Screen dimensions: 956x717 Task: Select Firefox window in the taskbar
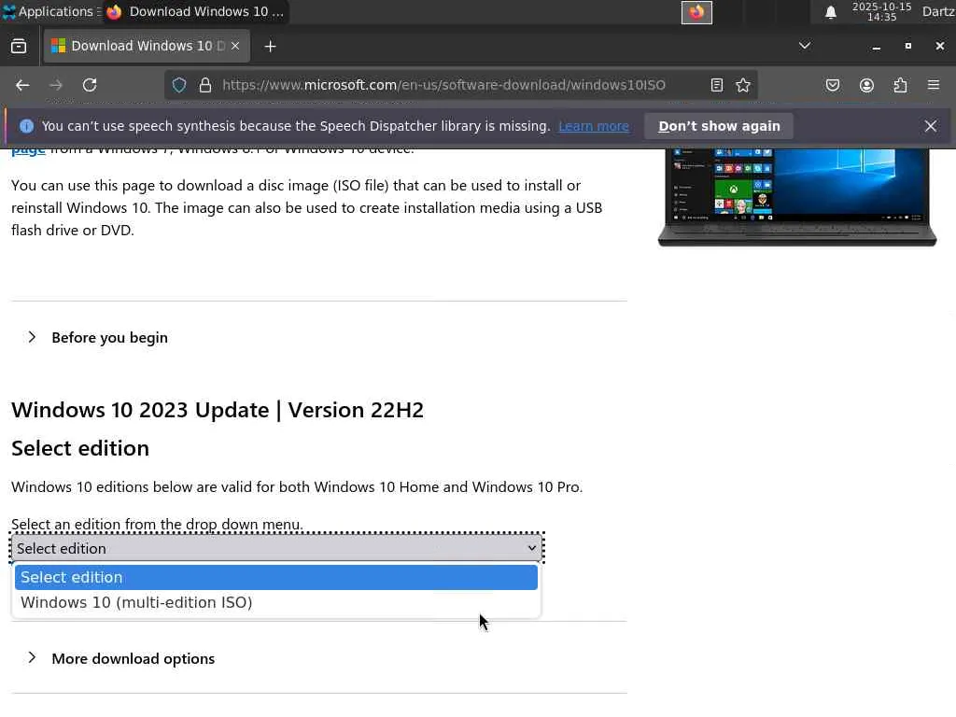click(196, 11)
